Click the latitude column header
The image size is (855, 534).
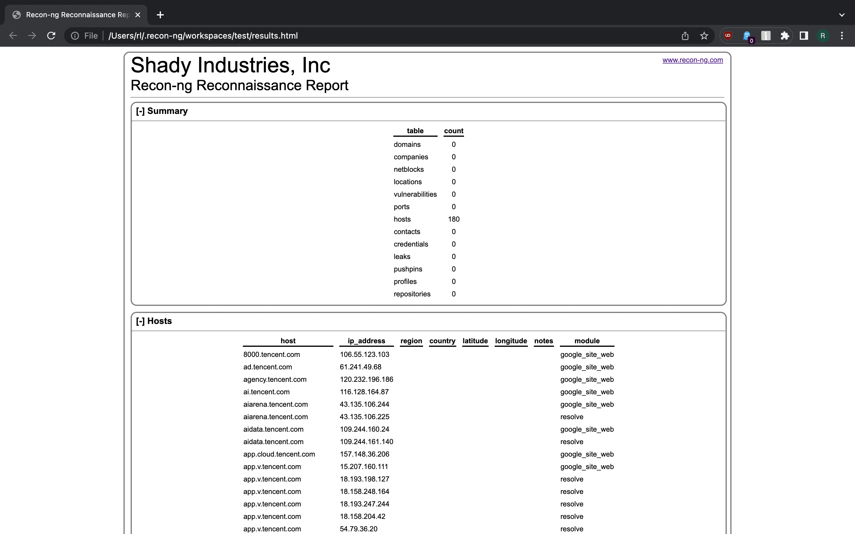(x=475, y=341)
